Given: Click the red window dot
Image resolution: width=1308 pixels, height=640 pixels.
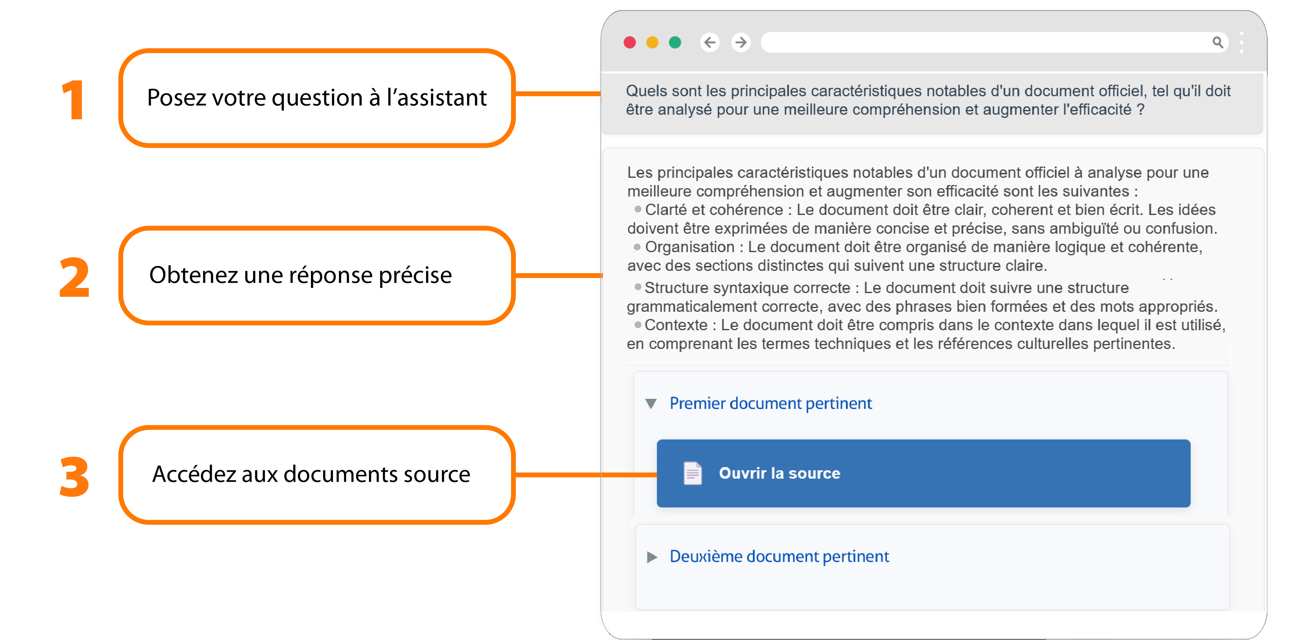Looking at the screenshot, I should (x=630, y=42).
